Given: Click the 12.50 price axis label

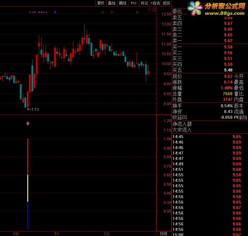Looking at the screenshot, I should 166,14.
